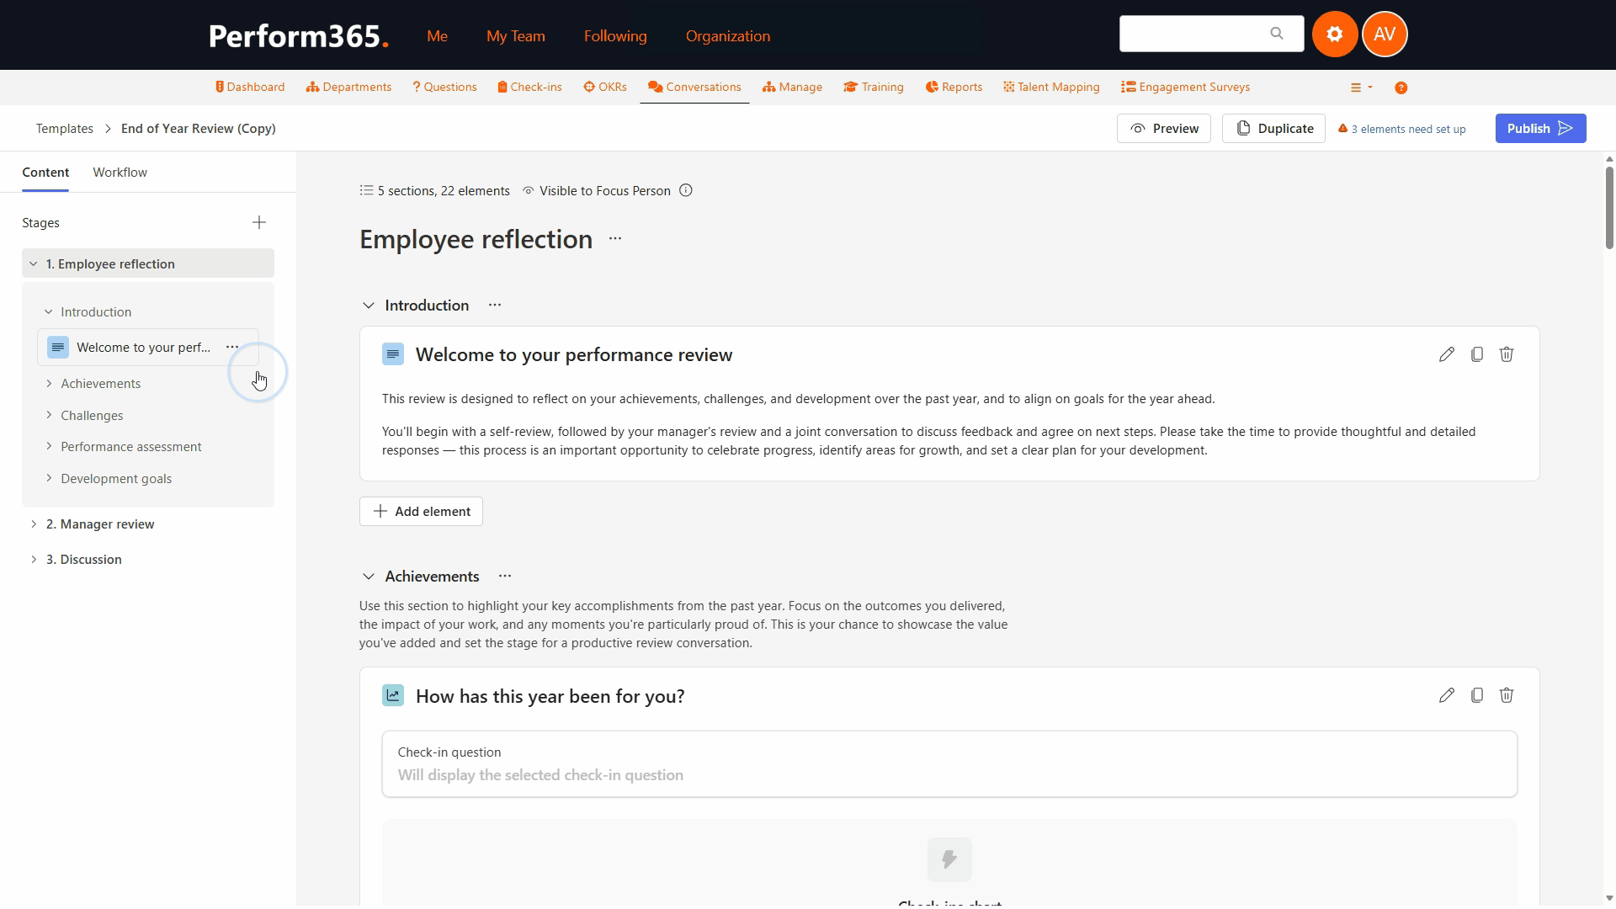Edit the Welcome to your performance review element

point(1446,354)
